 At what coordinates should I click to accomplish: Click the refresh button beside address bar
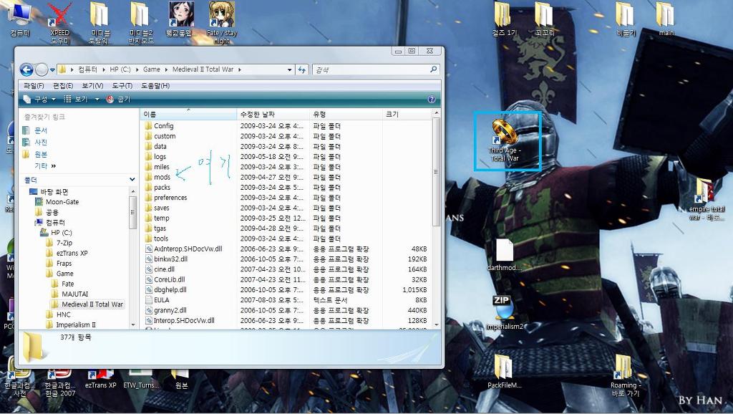tap(302, 69)
